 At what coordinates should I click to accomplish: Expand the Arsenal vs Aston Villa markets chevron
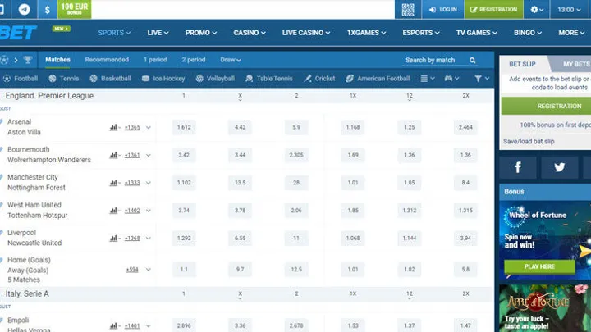tap(148, 127)
